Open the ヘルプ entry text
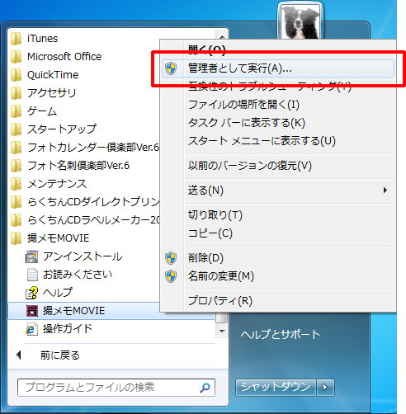 click(x=58, y=293)
